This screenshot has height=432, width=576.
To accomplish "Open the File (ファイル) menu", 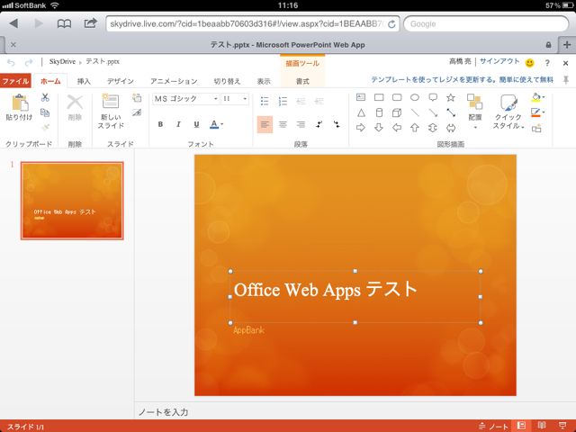I will coord(15,81).
